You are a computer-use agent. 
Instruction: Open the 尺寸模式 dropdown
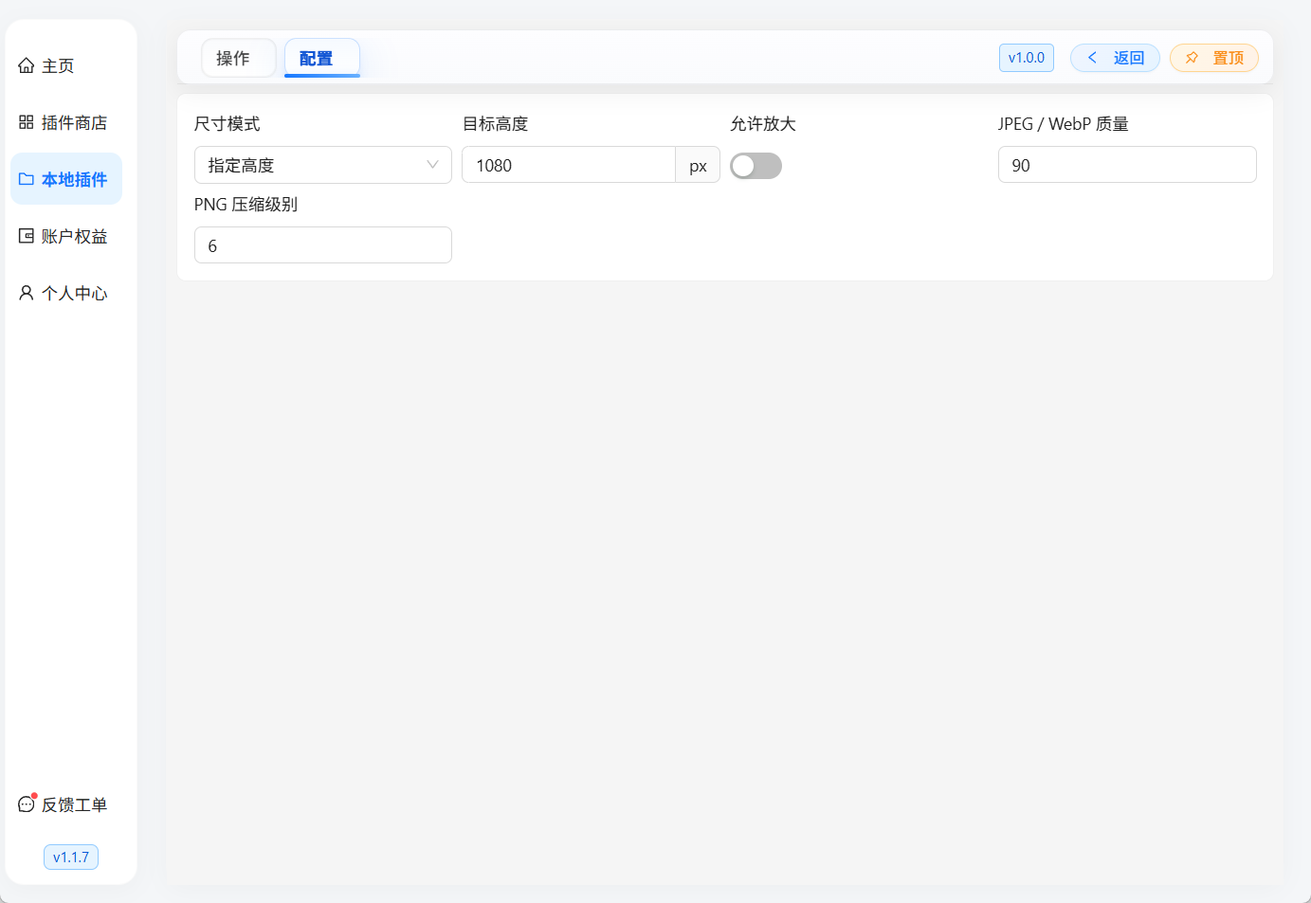[323, 165]
